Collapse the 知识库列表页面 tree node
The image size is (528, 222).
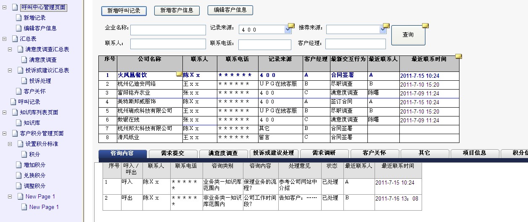(5, 112)
